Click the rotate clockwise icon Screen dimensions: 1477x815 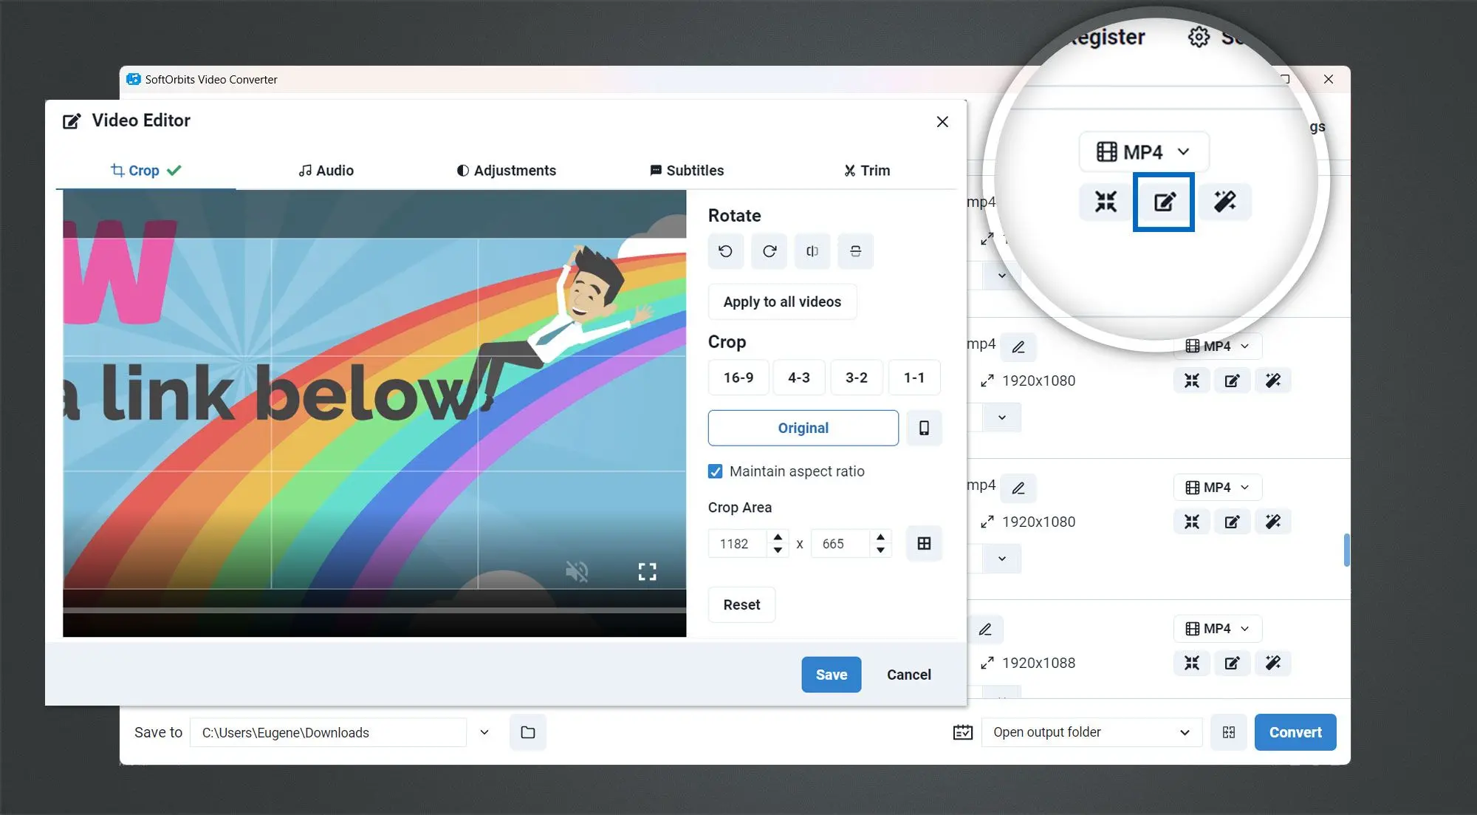(768, 250)
